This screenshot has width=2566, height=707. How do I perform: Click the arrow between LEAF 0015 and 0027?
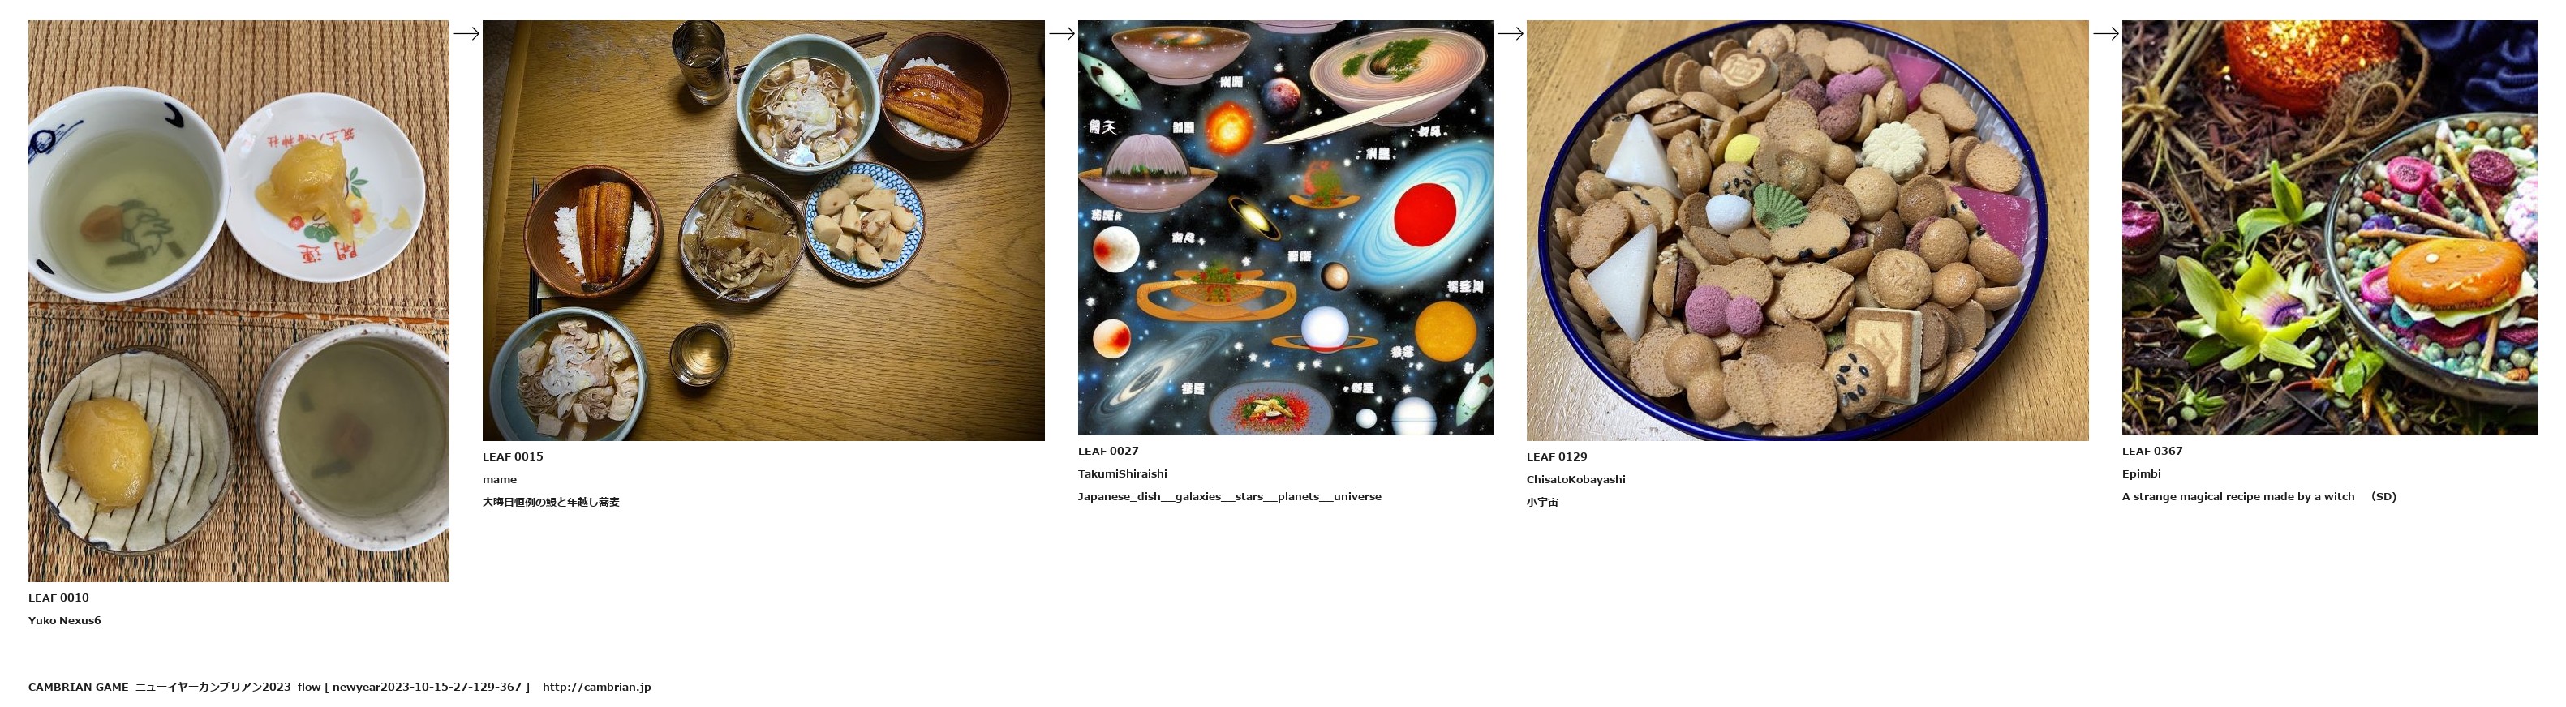tap(1062, 33)
